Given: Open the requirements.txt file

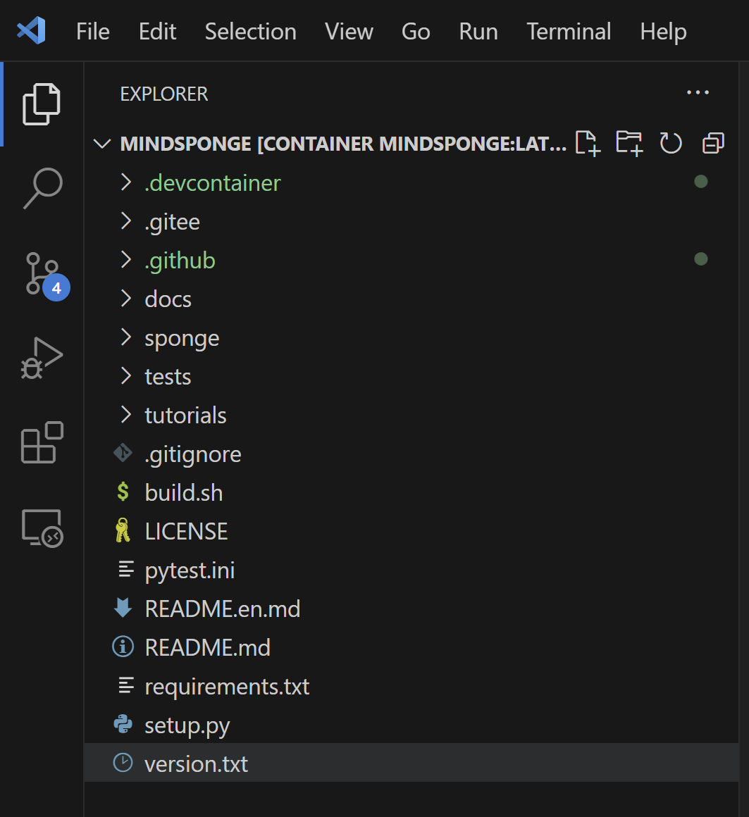Looking at the screenshot, I should pos(226,687).
